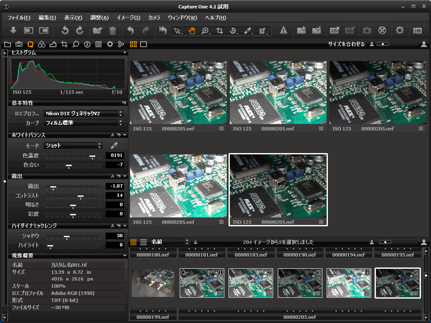The height and width of the screenshot is (323, 431).
Task: Open the イメージ(I) menu
Action: pos(128,18)
